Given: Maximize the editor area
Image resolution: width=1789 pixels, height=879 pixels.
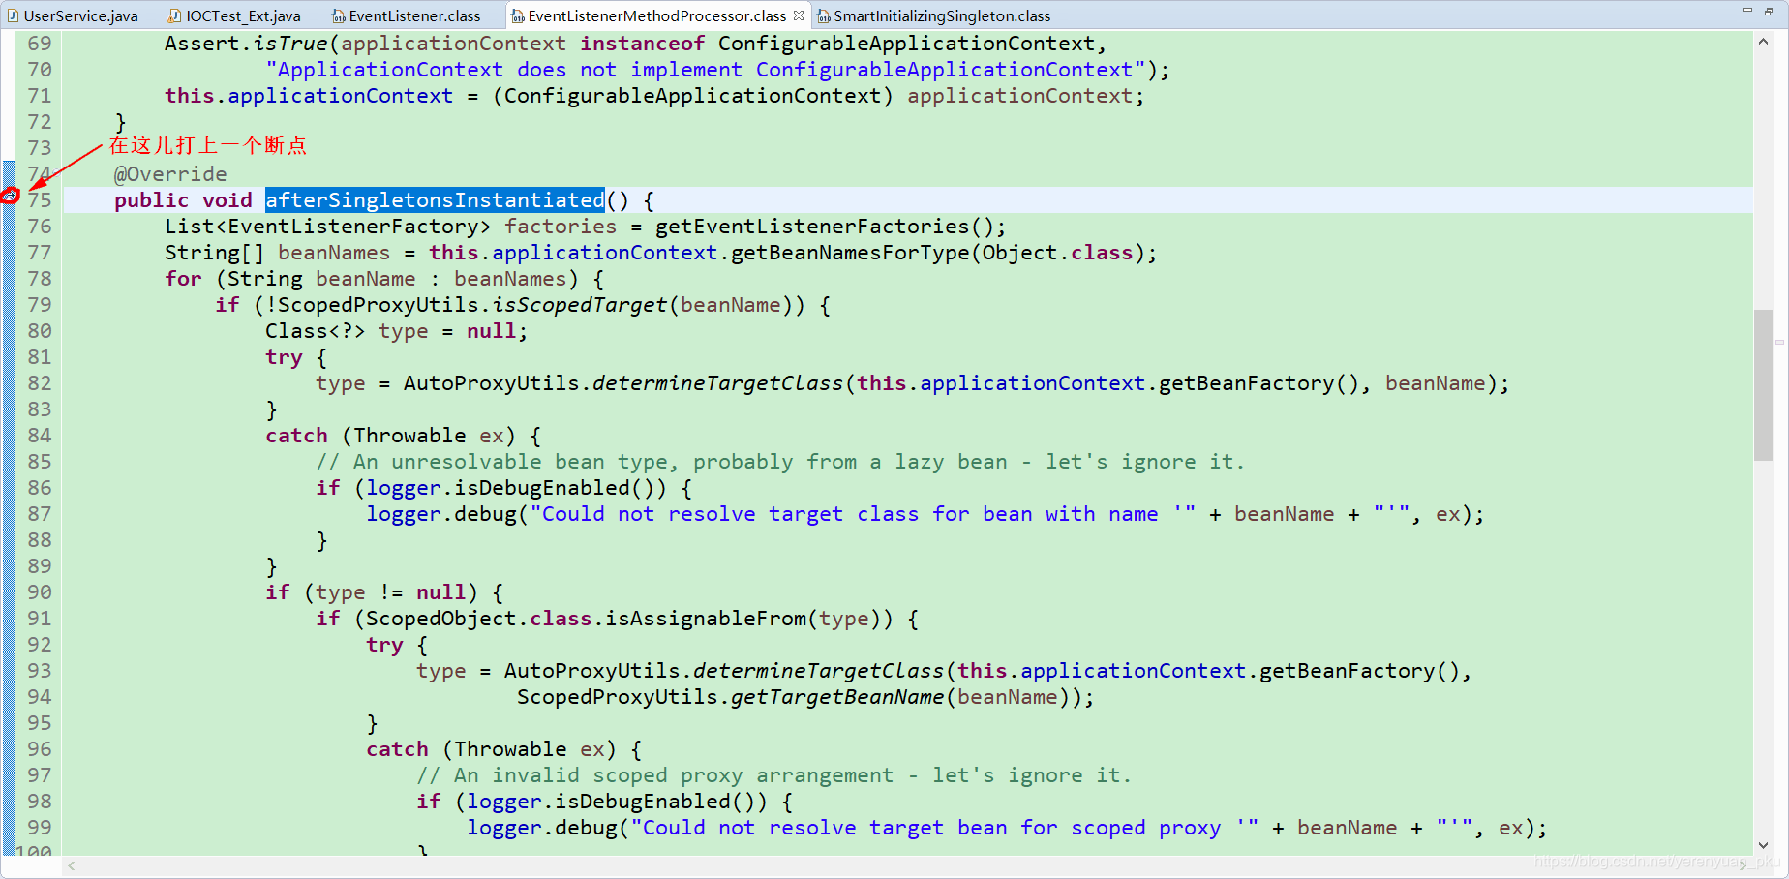Looking at the screenshot, I should 1769,10.
